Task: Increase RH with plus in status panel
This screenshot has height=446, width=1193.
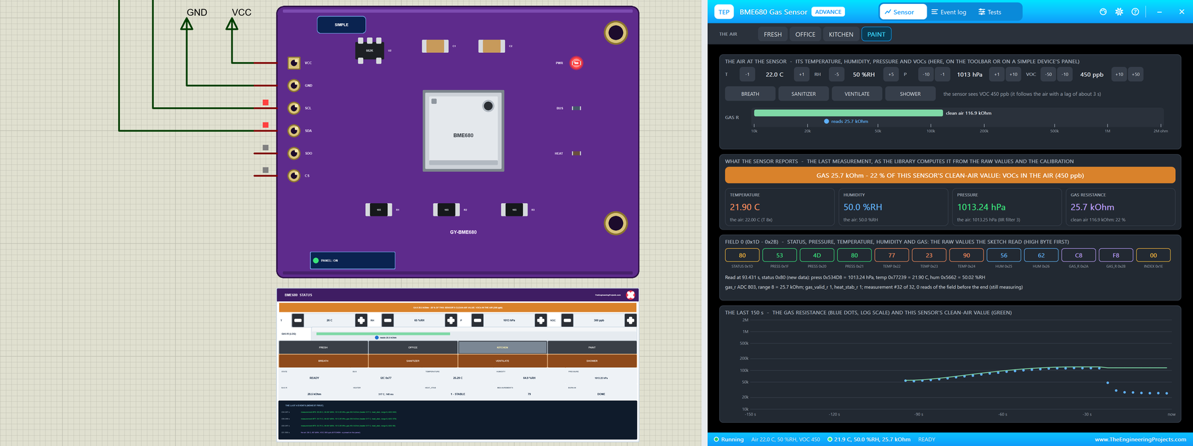Action: tap(451, 320)
